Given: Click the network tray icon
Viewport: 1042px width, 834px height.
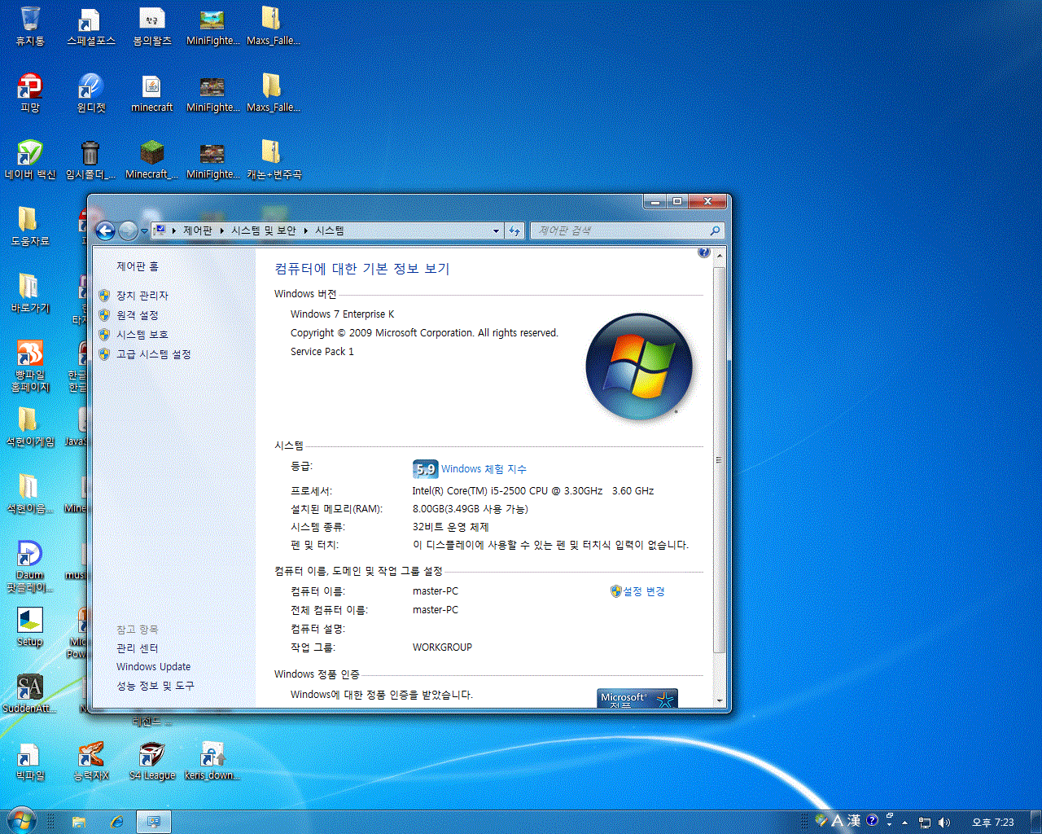Looking at the screenshot, I should point(925,823).
